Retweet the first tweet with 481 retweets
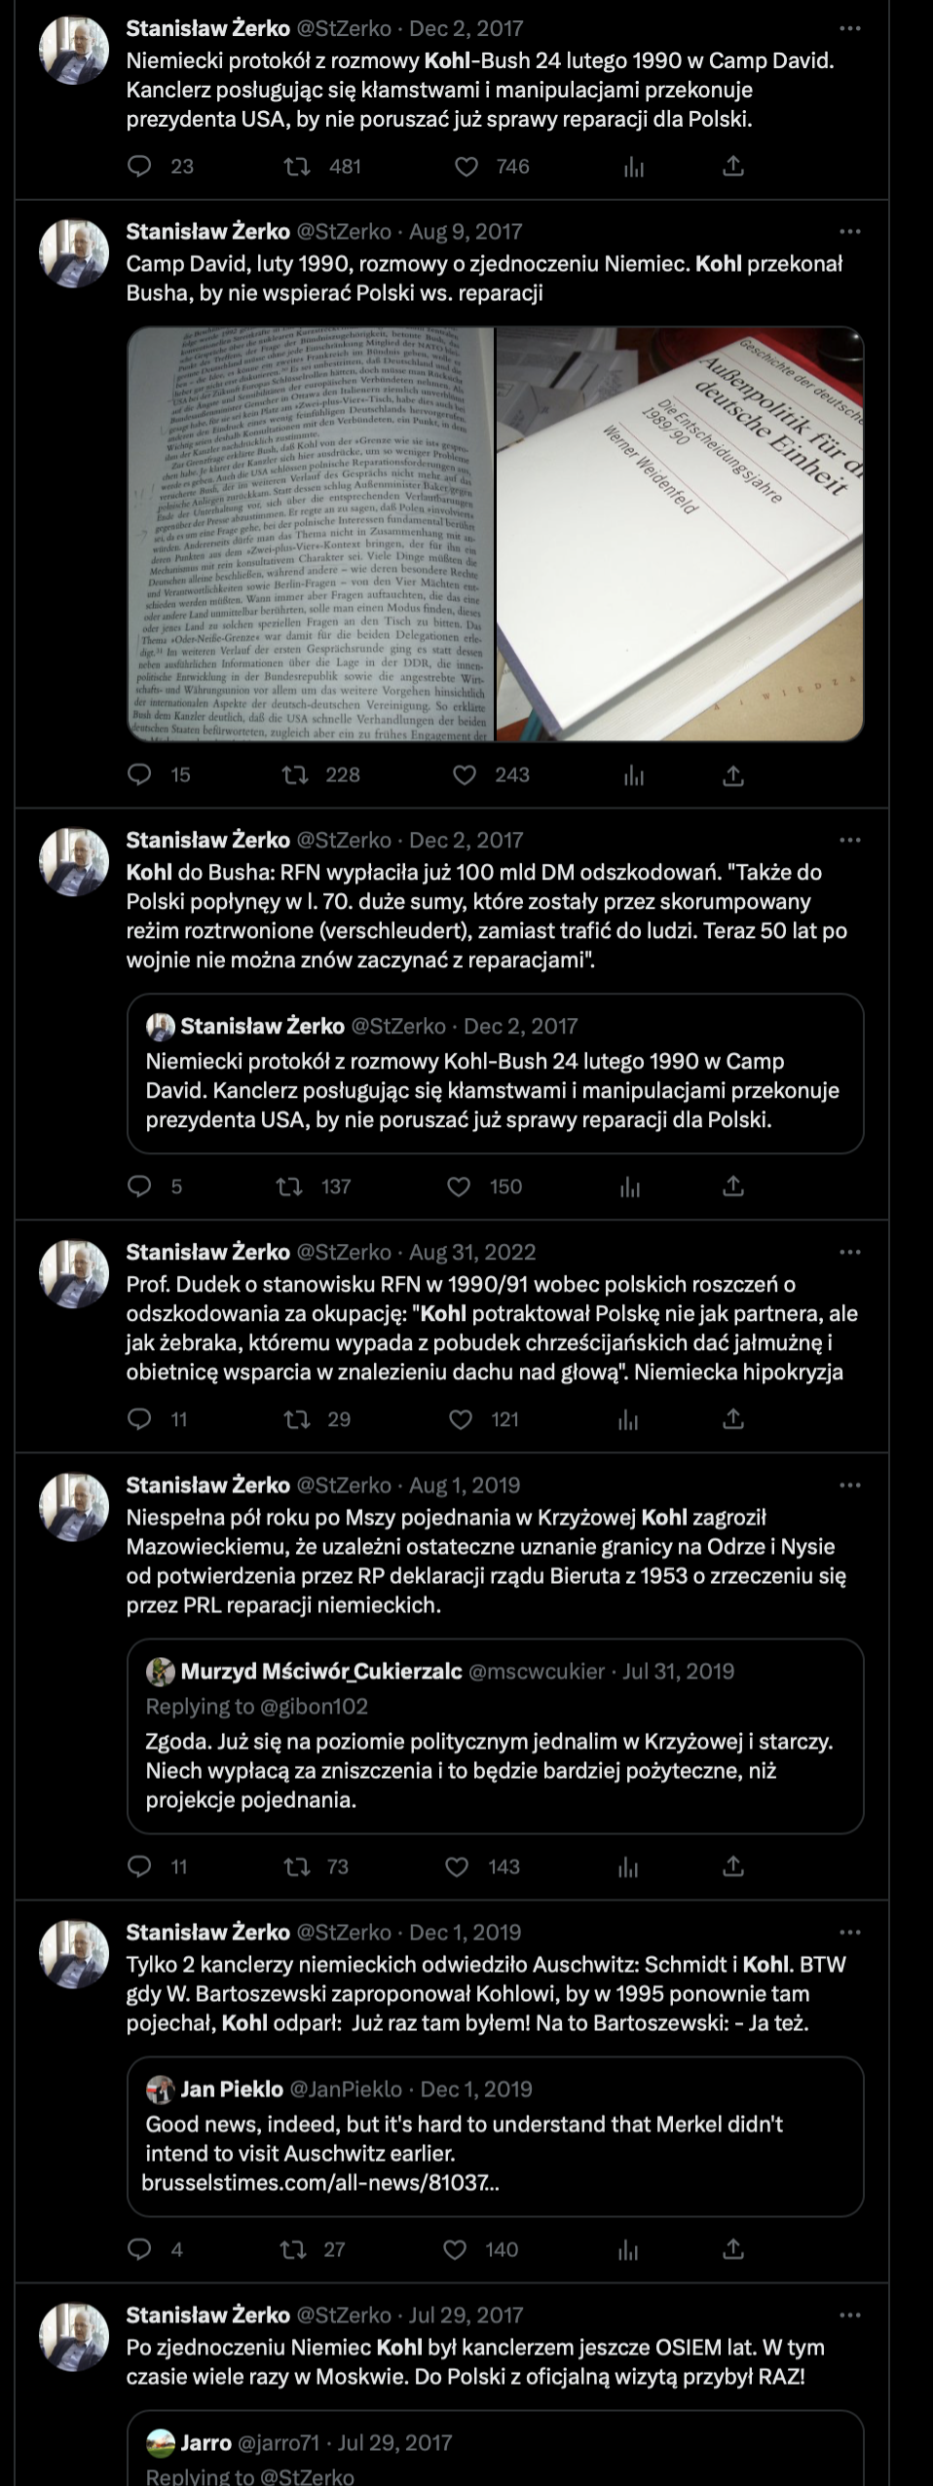The width and height of the screenshot is (933, 2486). point(297,167)
